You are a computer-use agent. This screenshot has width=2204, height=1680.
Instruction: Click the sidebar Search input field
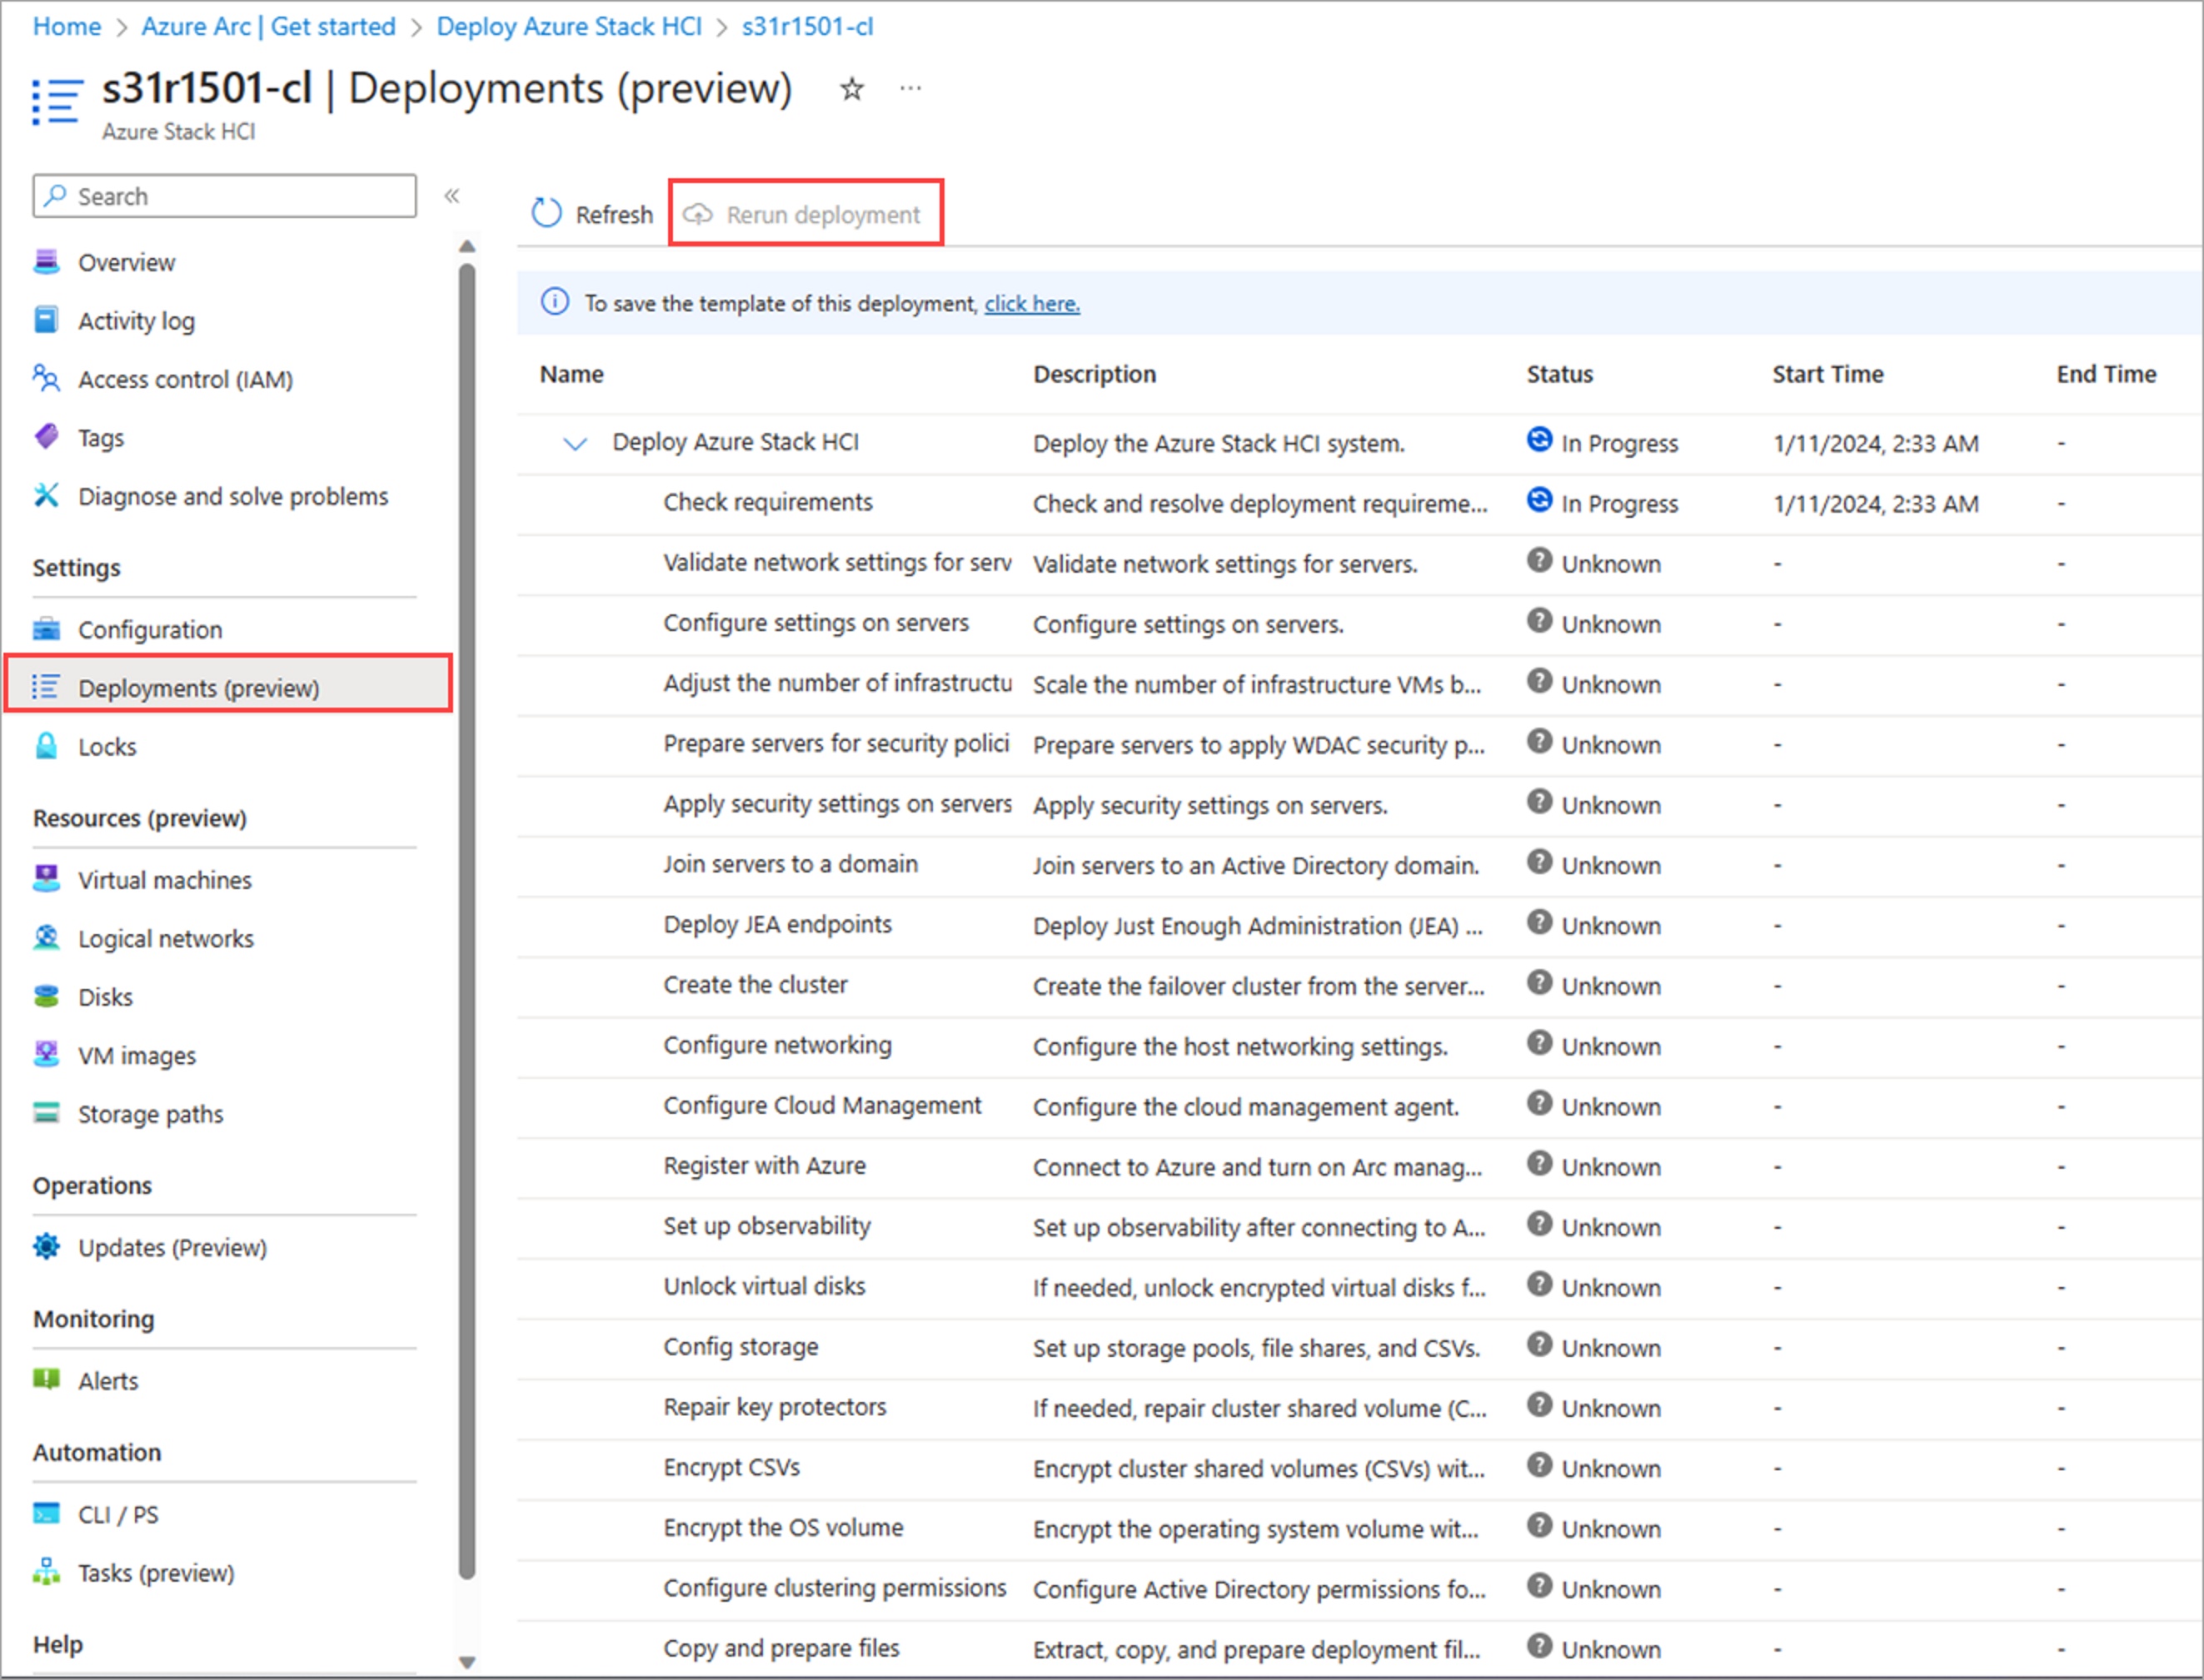click(225, 196)
